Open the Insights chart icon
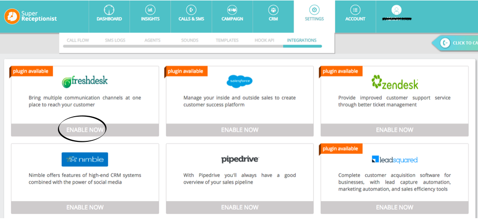 (x=150, y=10)
